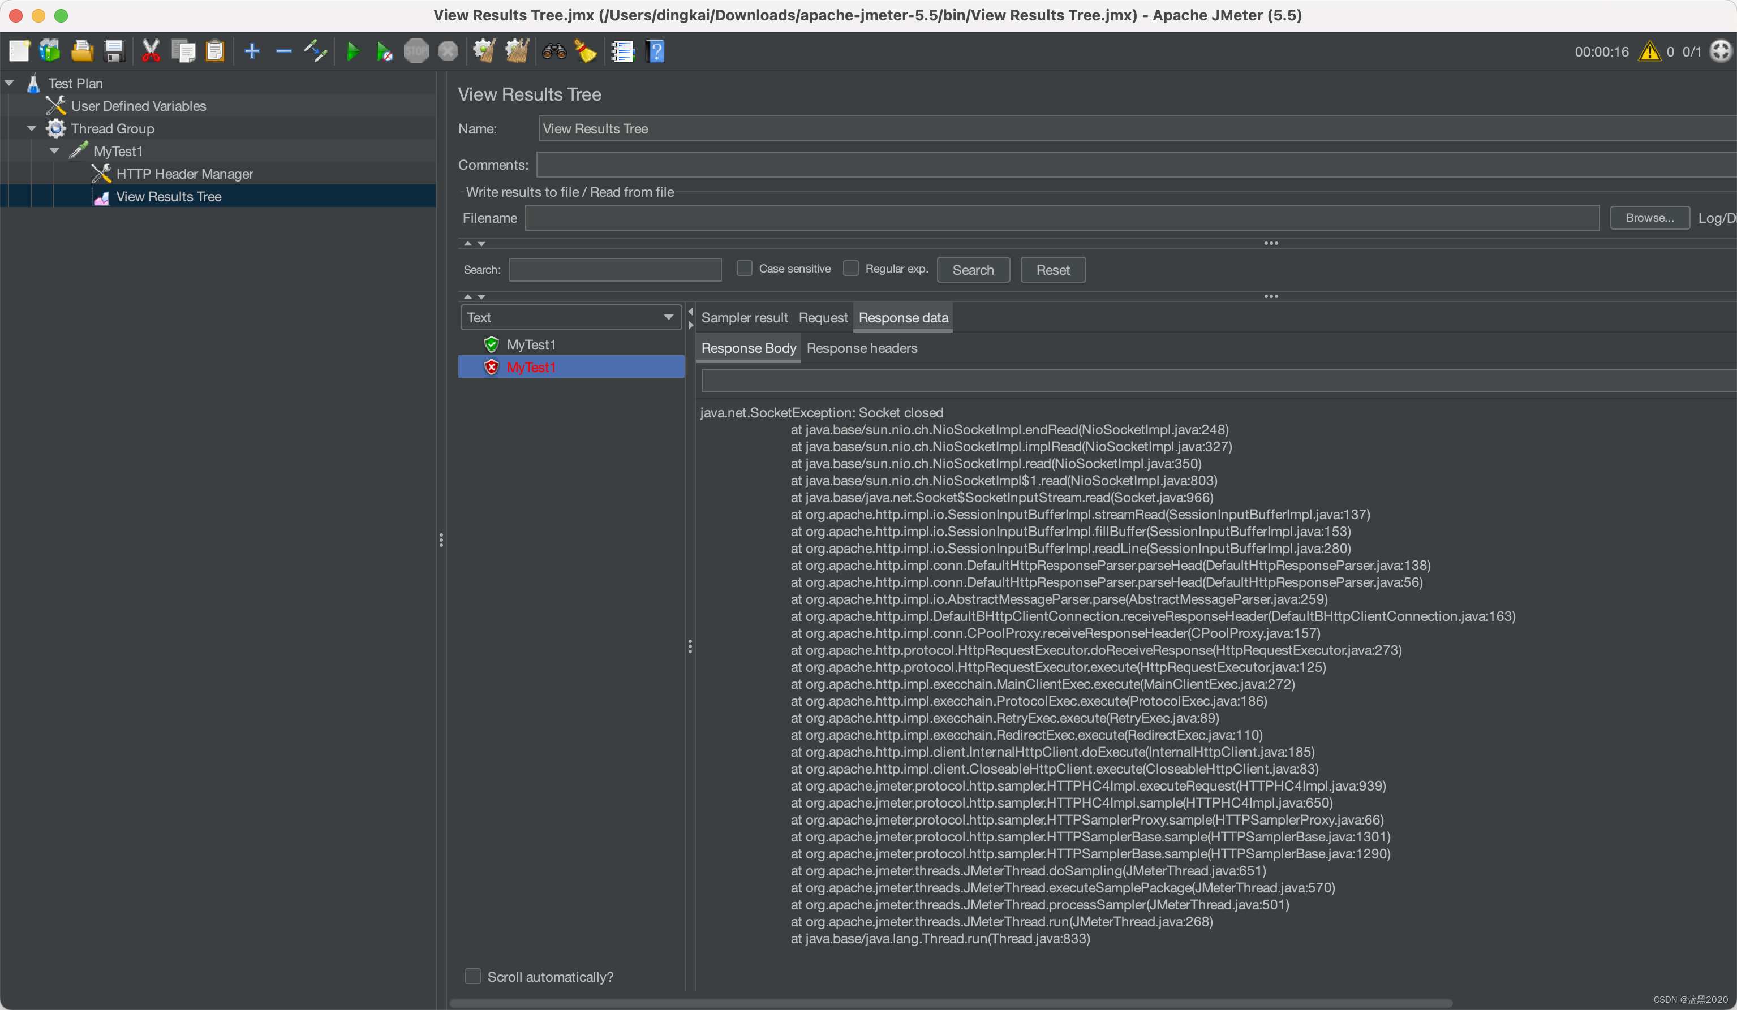
Task: Click the yellow warning log icon
Action: [x=1649, y=51]
